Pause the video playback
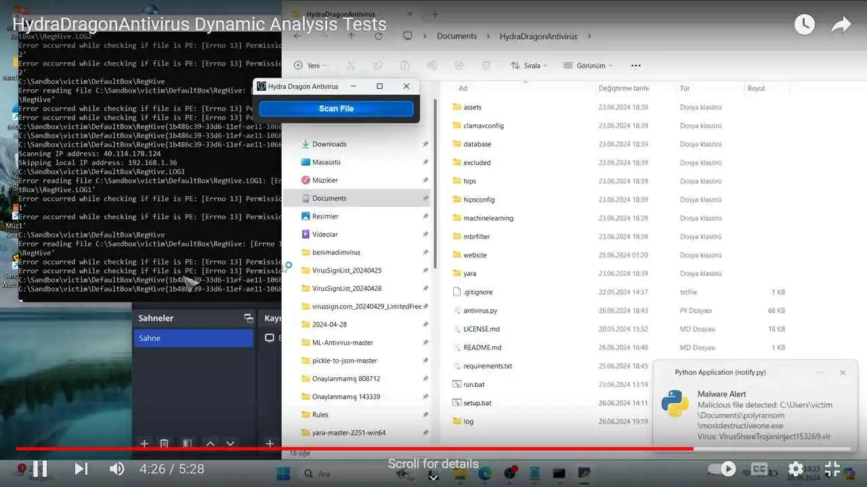This screenshot has height=487, width=867. click(x=40, y=468)
